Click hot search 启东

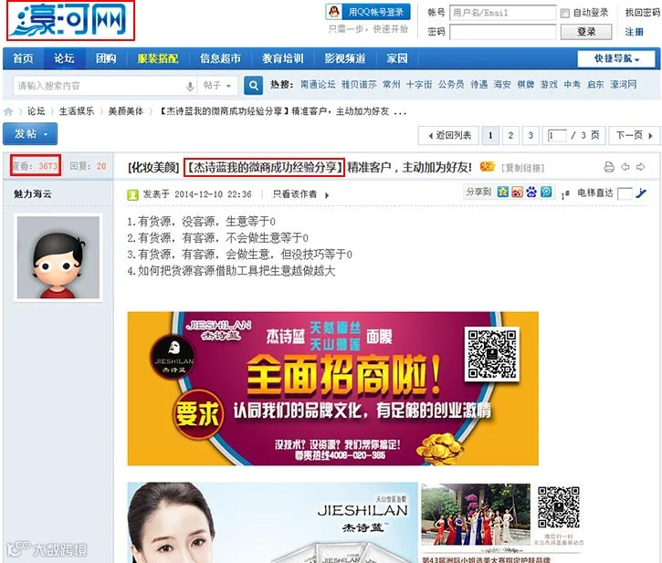point(595,85)
